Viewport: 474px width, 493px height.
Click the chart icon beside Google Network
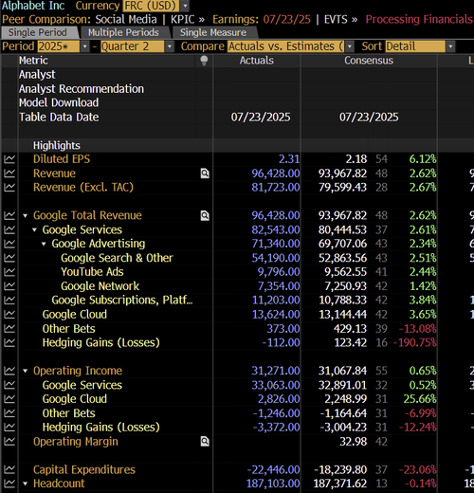(x=9, y=286)
